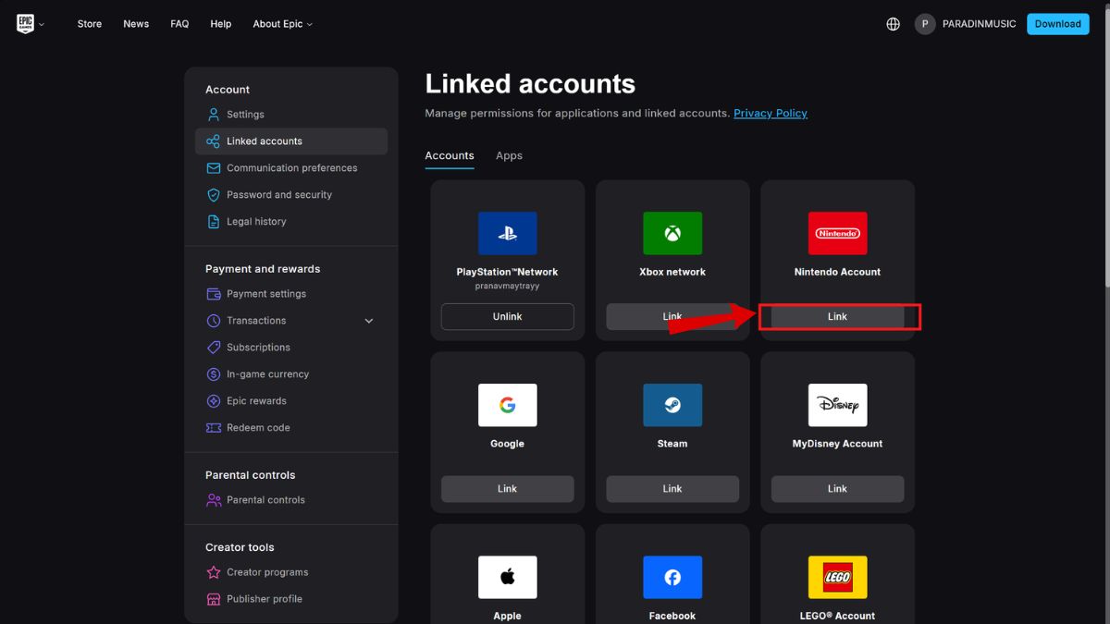This screenshot has height=624, width=1110.
Task: Click the PlayStation Network logo tile
Action: 507,234
